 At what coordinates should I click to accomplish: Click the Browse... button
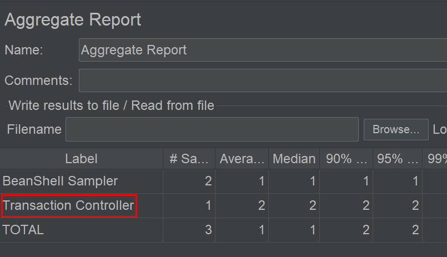pos(396,130)
